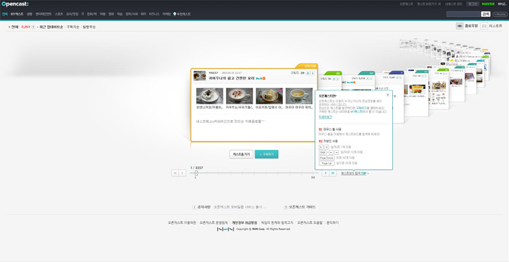Open the 추천캐스트 pin tab

tap(182, 14)
